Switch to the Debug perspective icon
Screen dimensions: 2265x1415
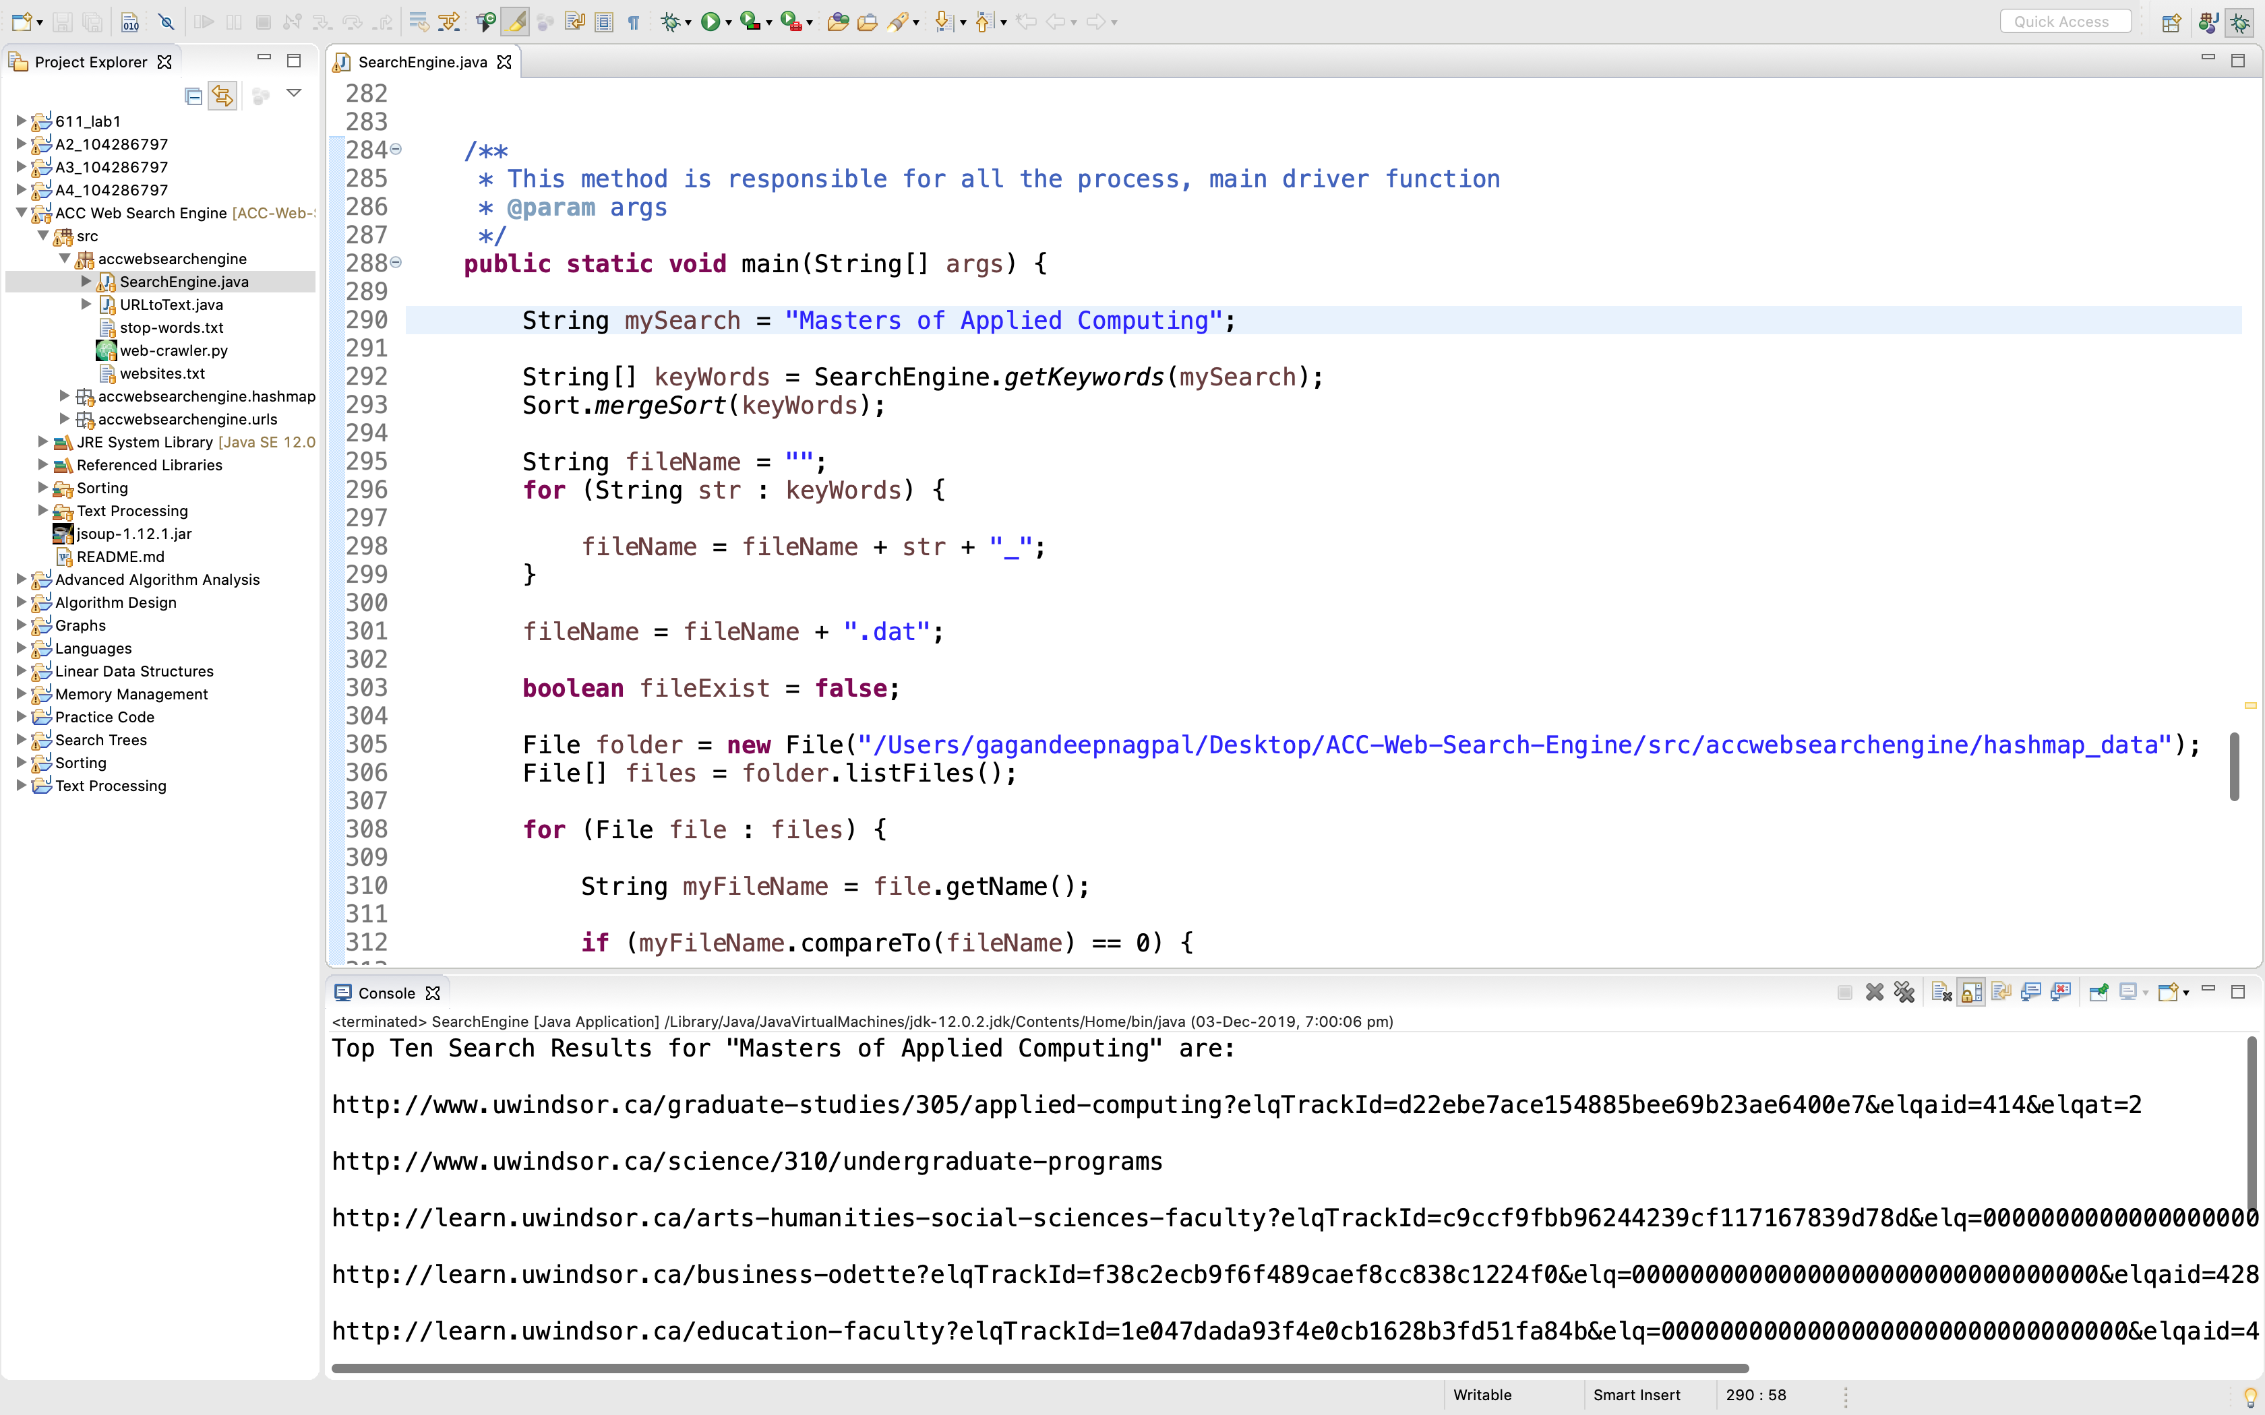pos(2240,22)
